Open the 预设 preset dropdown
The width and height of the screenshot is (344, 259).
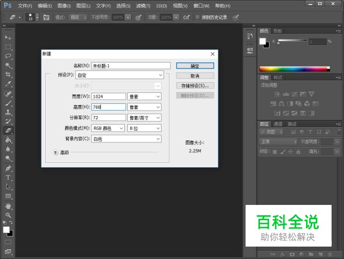point(127,75)
